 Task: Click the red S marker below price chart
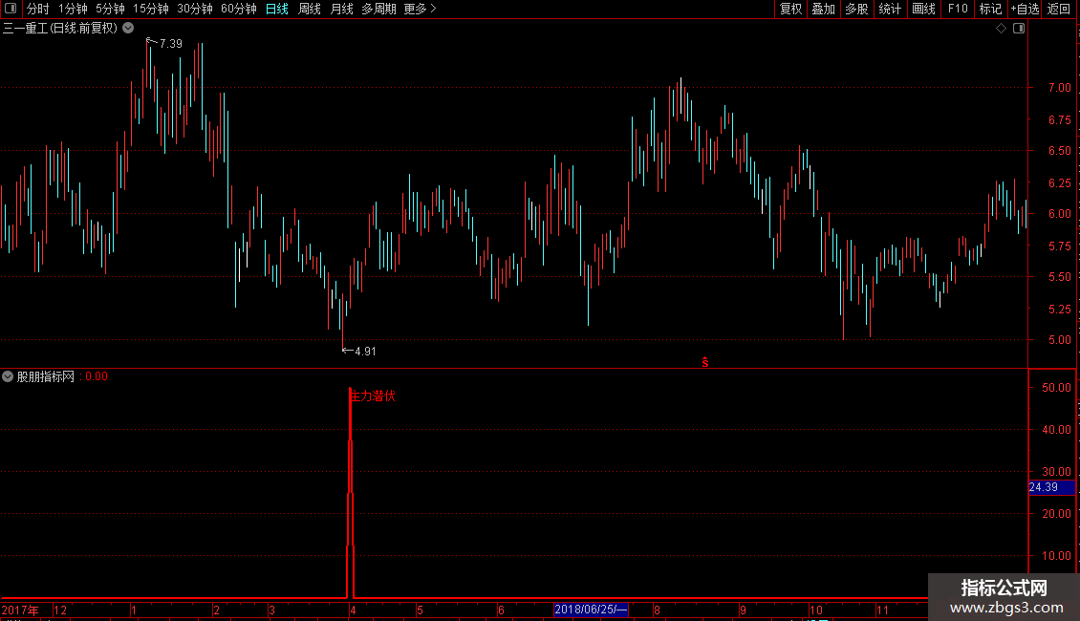point(704,362)
